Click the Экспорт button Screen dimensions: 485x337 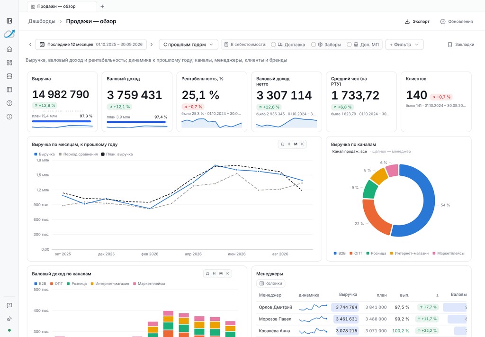(417, 22)
